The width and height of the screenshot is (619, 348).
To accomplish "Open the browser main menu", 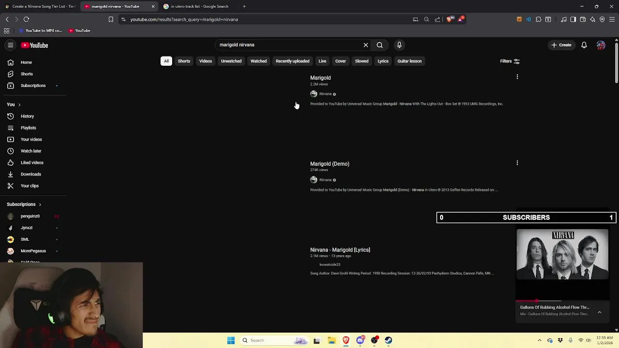I will click(612, 19).
